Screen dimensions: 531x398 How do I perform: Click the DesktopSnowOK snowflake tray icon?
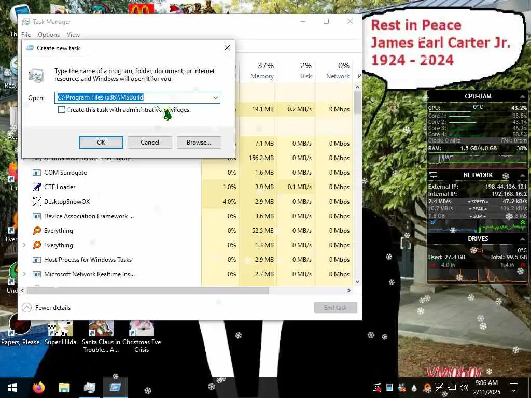pyautogui.click(x=439, y=388)
